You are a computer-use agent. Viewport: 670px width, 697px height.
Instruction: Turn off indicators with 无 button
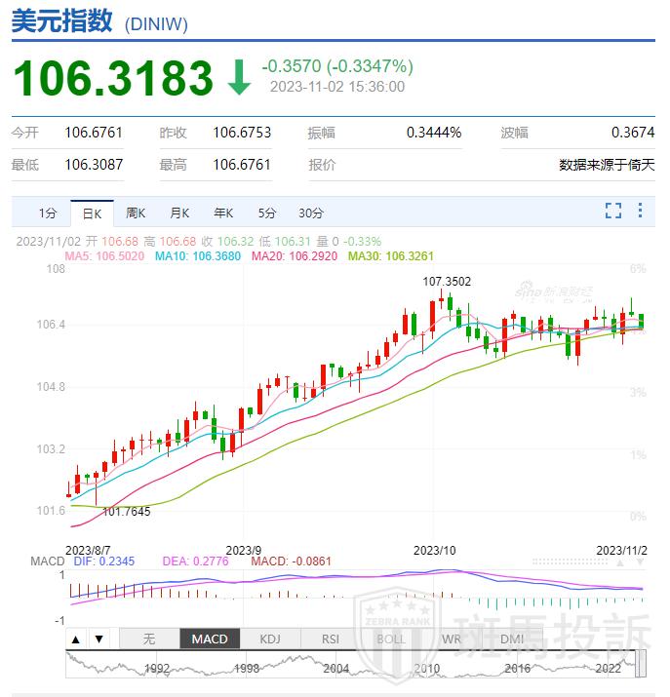tap(149, 639)
